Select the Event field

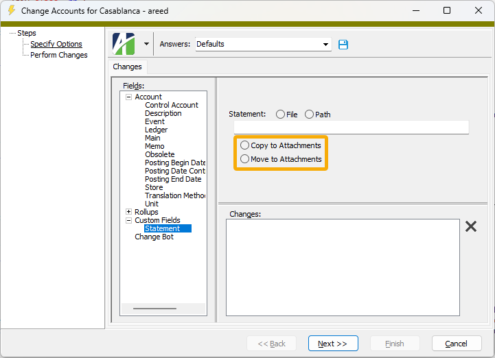click(154, 121)
